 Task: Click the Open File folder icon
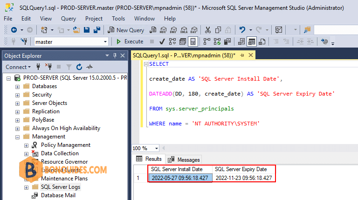click(x=76, y=30)
